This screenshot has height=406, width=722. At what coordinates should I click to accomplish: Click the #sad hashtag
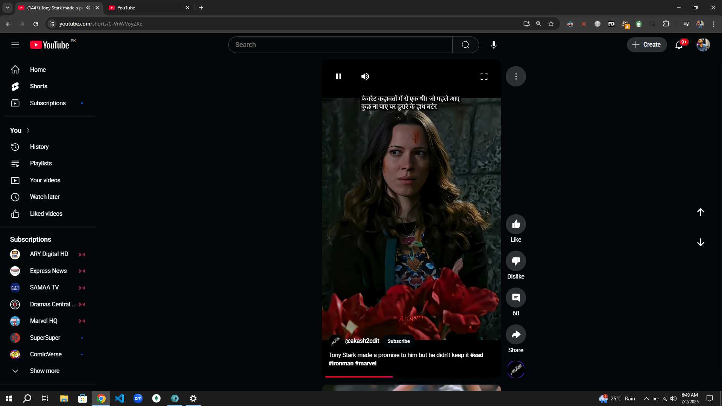pyautogui.click(x=477, y=355)
